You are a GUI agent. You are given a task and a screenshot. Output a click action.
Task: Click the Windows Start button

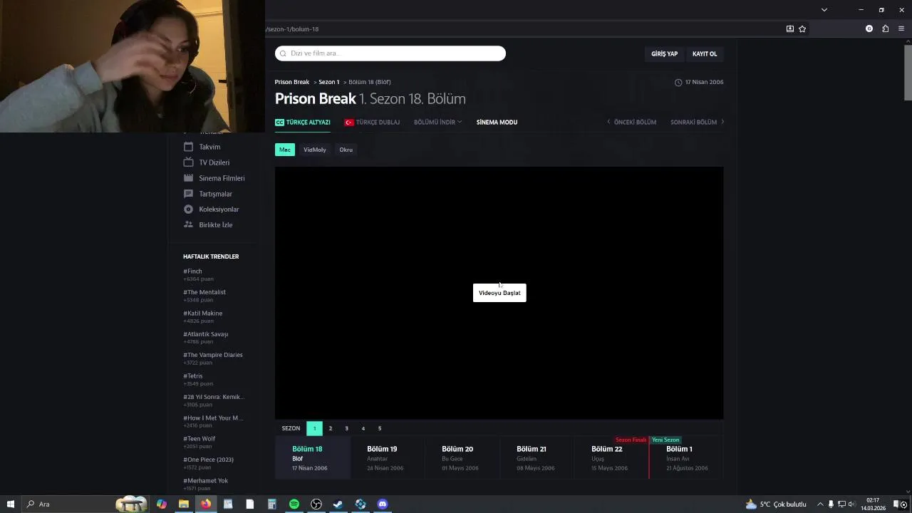click(11, 504)
